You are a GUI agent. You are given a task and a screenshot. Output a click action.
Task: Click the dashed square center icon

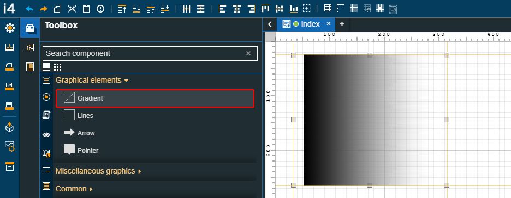[307, 9]
